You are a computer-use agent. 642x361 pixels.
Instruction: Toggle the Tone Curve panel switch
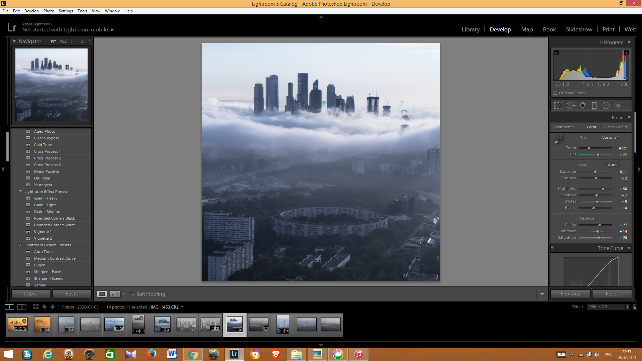[552, 248]
